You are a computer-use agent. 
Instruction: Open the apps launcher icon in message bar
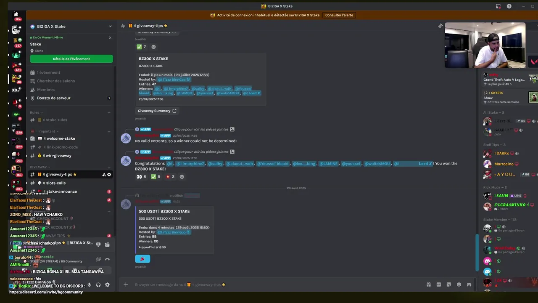(x=469, y=284)
